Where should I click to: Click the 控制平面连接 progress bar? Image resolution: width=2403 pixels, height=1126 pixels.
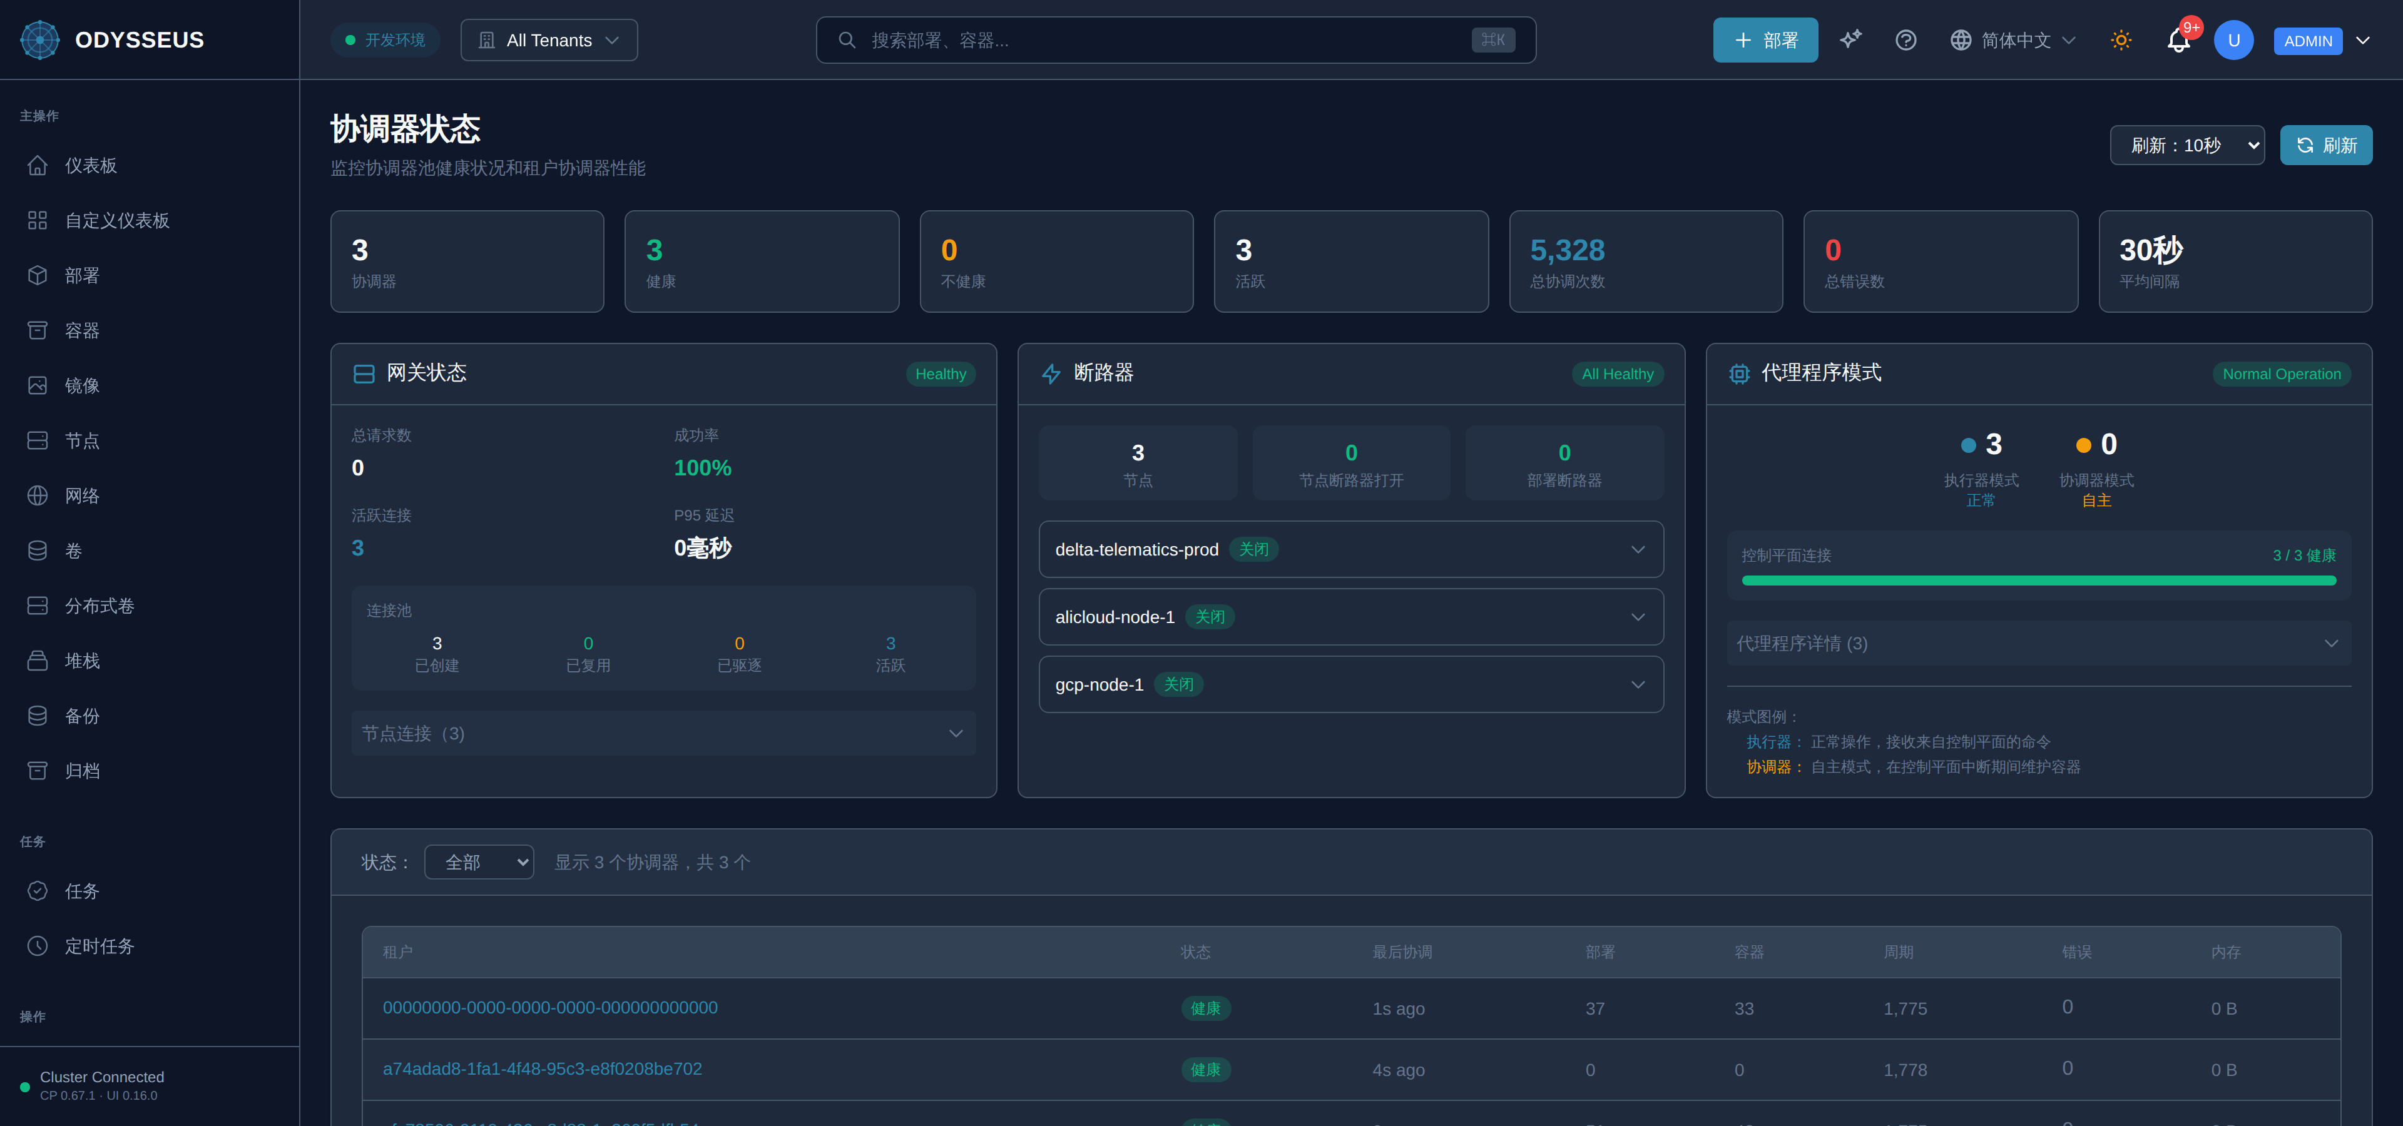(2038, 580)
